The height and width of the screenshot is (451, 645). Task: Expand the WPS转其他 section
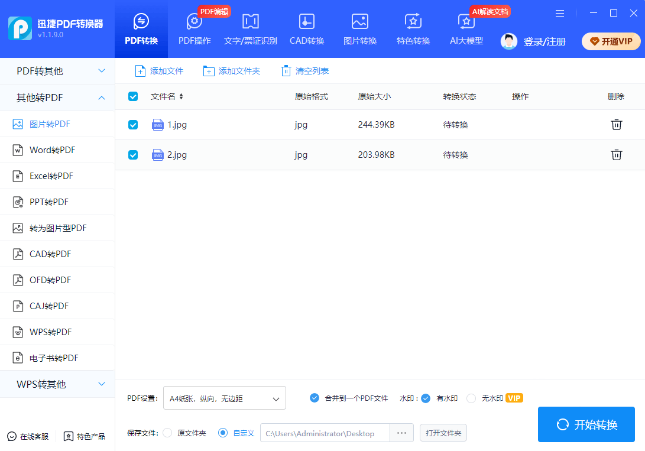coord(57,384)
